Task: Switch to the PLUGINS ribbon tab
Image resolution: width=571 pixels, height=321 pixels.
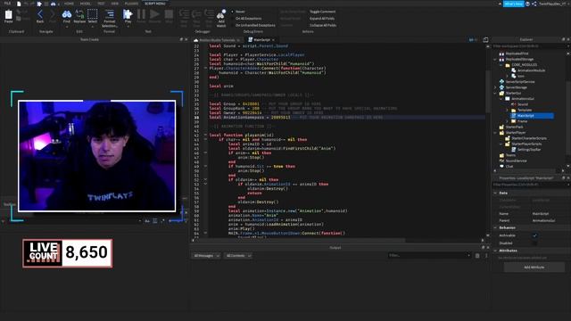Action: [131, 4]
